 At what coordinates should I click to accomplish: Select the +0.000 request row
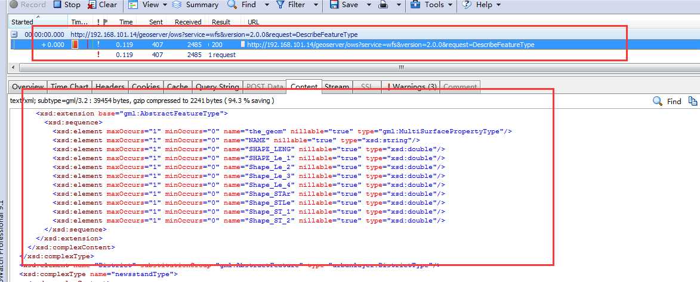[353, 45]
